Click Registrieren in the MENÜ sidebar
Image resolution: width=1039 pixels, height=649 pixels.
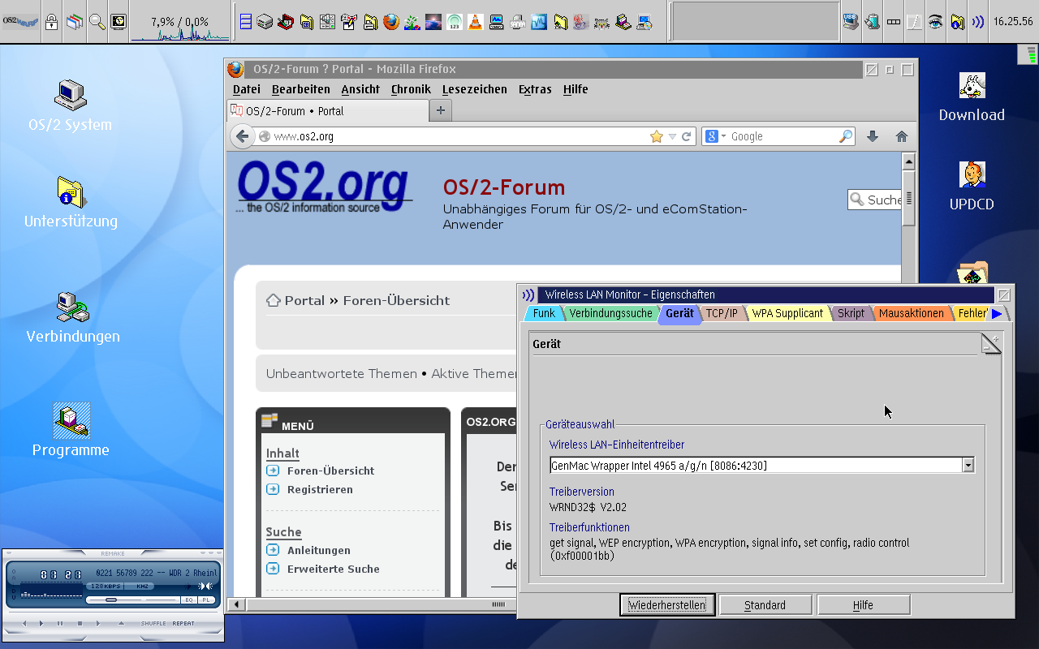(x=320, y=489)
